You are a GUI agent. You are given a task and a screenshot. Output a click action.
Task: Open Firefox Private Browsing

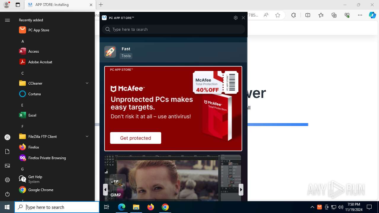[x=53, y=158]
